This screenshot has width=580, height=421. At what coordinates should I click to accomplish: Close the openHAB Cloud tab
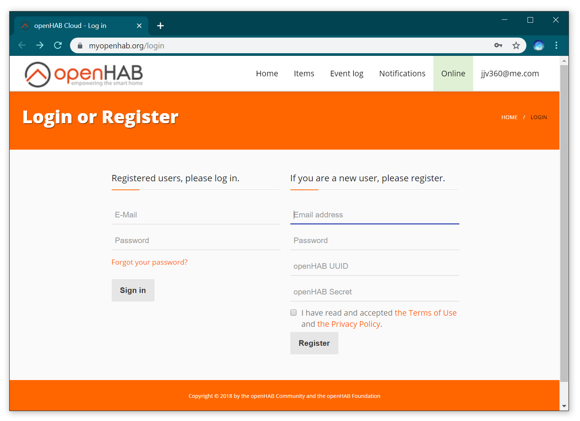pyautogui.click(x=139, y=26)
